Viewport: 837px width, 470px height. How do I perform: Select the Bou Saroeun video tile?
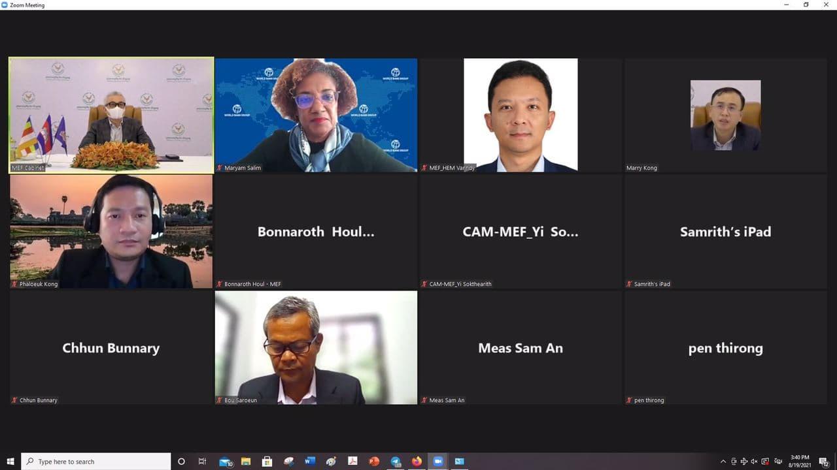point(316,347)
